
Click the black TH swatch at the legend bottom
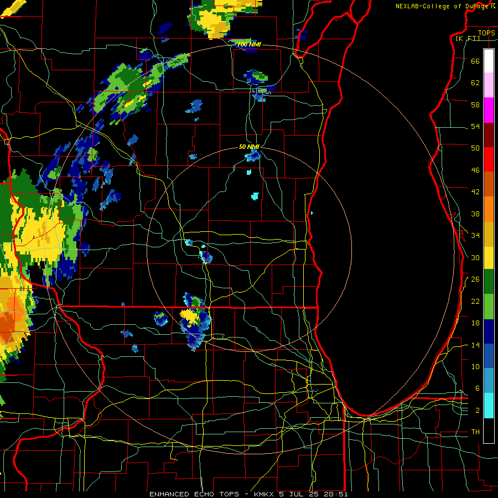(x=489, y=430)
